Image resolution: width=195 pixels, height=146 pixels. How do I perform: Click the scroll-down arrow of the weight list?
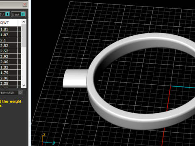pyautogui.click(x=24, y=85)
